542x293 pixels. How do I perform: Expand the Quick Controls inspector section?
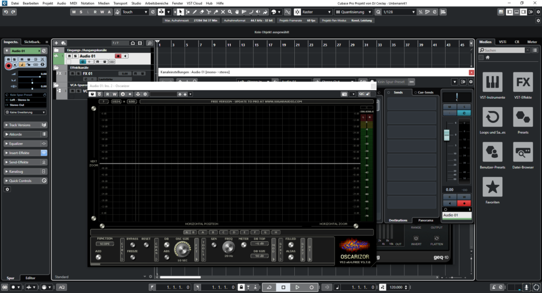point(25,181)
